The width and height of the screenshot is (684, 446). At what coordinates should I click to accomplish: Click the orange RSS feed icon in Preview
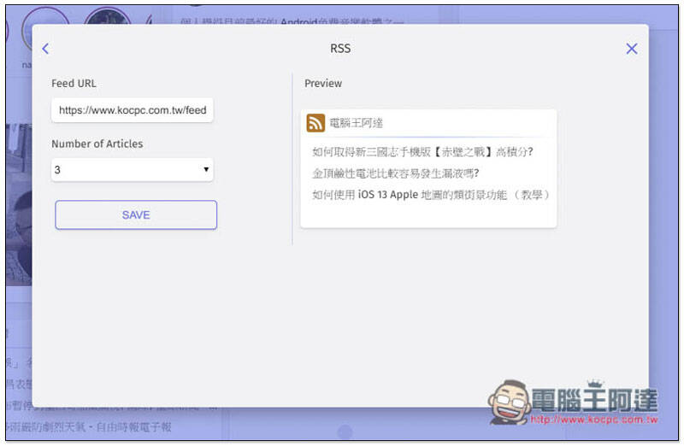[315, 123]
